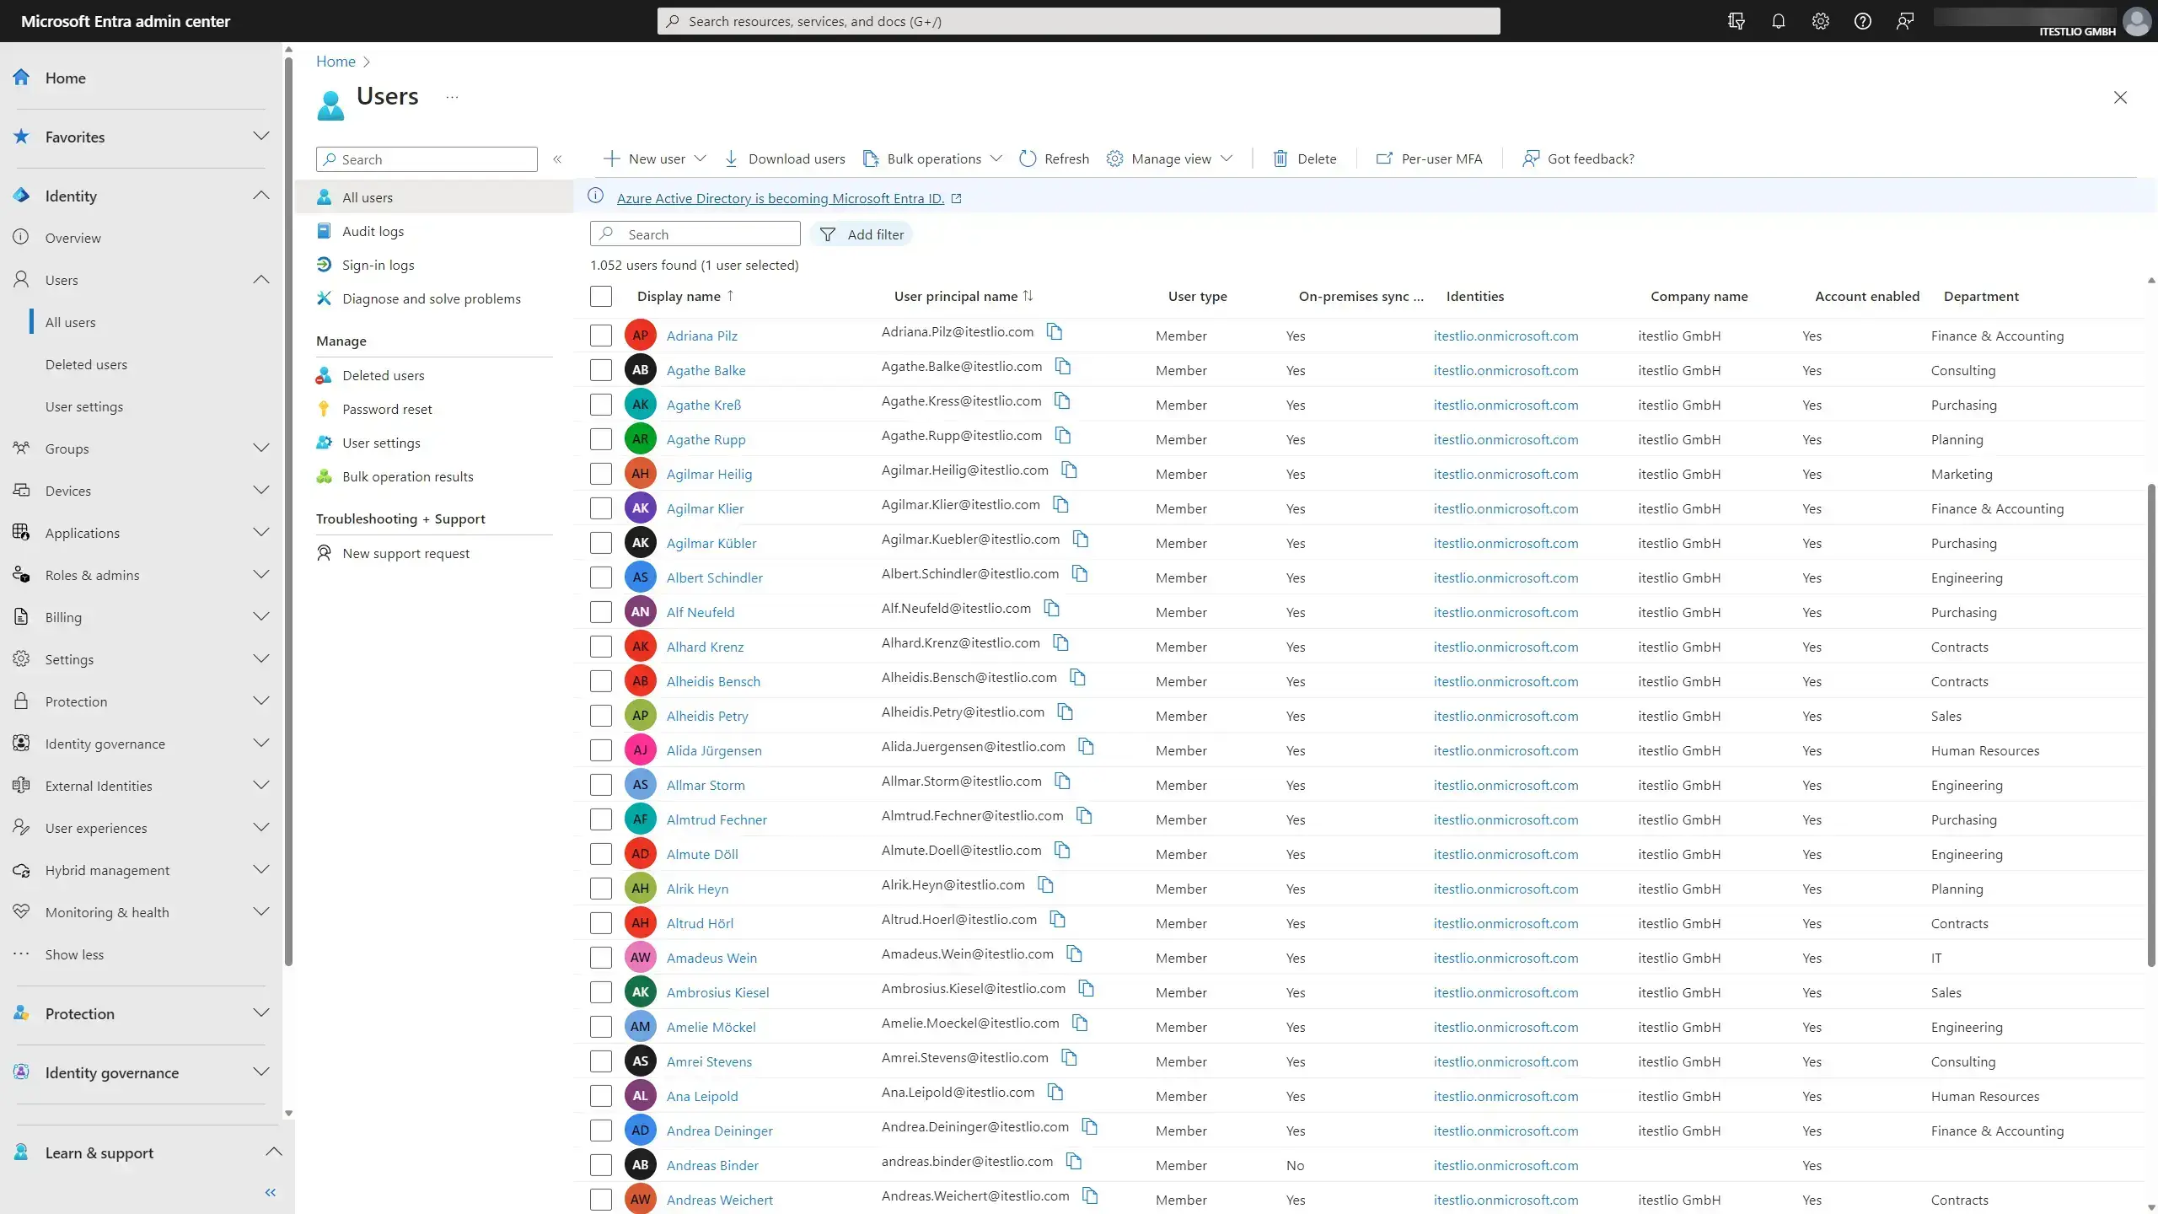Copy Adriana.Pilz@itestlio.com to clipboard
Viewport: 2158px width, 1214px height.
click(x=1054, y=331)
